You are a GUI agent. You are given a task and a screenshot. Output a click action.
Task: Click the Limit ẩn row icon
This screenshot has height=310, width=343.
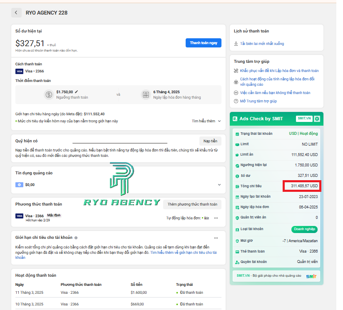pyautogui.click(x=237, y=155)
